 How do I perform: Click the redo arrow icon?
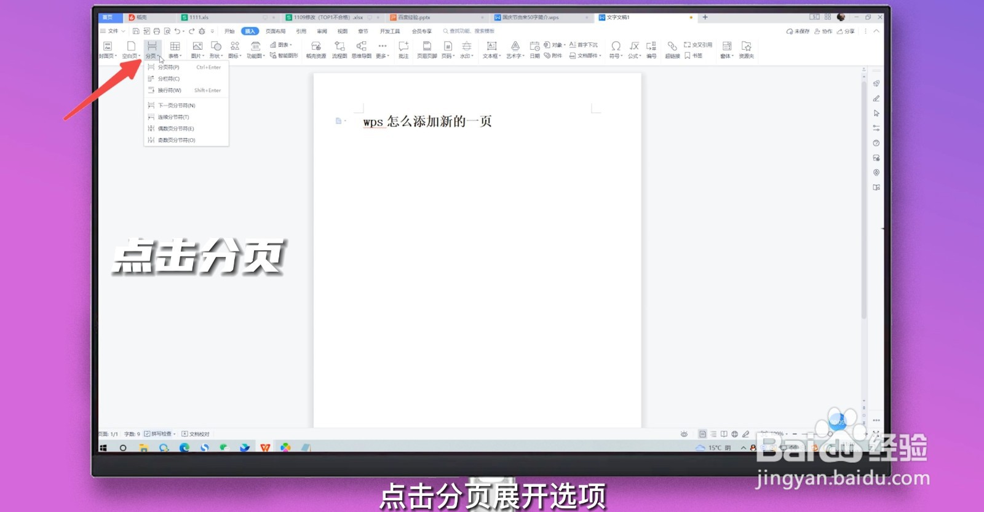point(191,31)
